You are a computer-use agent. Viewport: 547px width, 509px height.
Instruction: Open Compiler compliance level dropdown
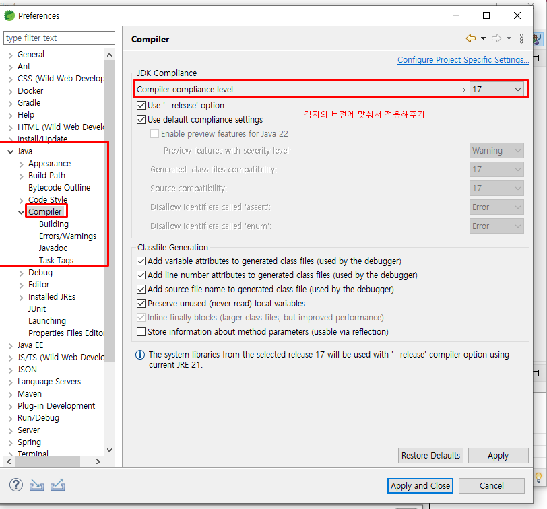(496, 90)
